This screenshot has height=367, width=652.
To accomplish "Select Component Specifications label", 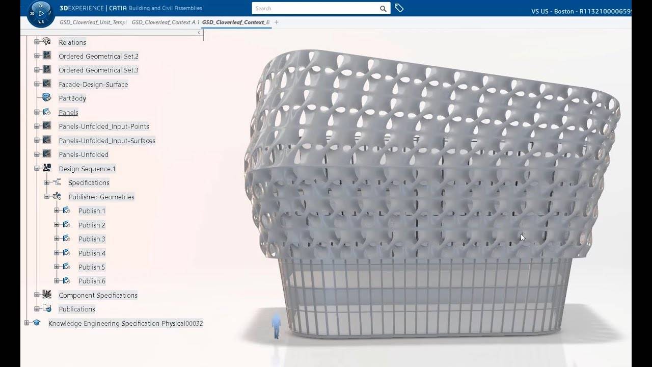I will [x=98, y=295].
